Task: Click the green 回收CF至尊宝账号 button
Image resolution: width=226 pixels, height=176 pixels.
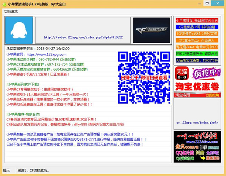Action: pyautogui.click(x=197, y=54)
